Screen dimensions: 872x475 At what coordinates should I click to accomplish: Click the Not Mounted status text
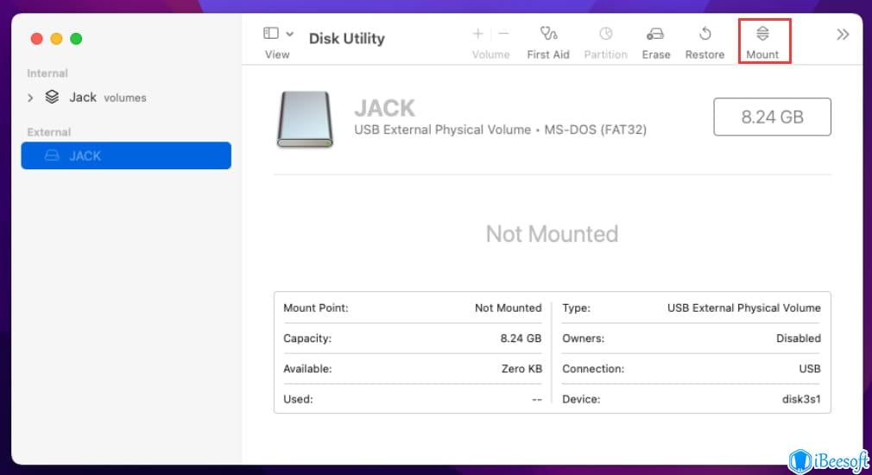(552, 234)
